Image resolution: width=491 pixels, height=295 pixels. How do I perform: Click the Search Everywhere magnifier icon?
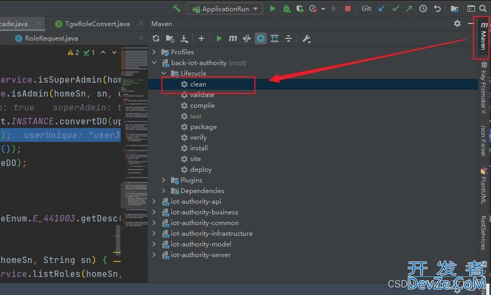click(483, 9)
